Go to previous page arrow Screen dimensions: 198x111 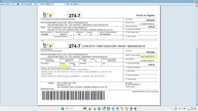(x=25, y=4)
